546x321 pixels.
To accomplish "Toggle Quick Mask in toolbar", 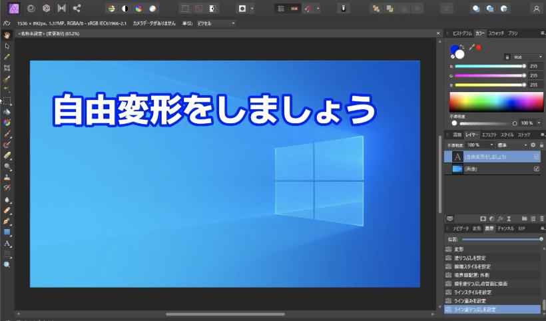I will [242, 9].
